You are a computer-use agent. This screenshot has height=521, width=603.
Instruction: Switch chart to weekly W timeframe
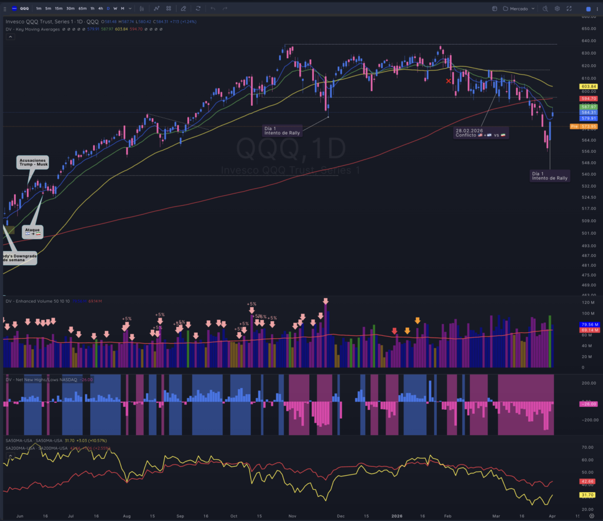[115, 8]
